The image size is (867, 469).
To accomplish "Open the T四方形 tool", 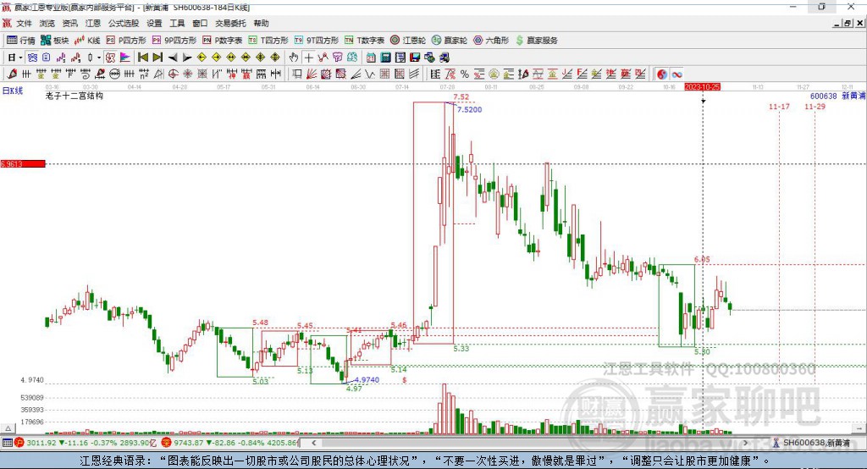I will (x=268, y=41).
